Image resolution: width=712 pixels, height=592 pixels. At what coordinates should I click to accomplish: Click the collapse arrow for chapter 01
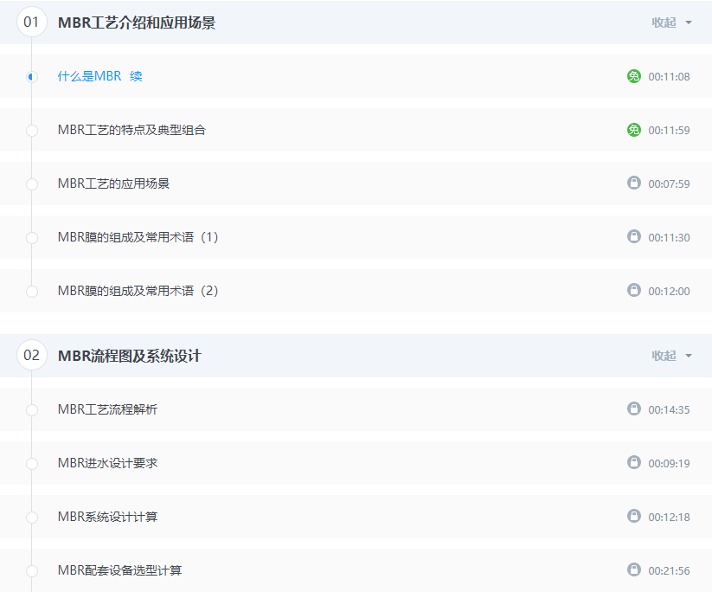[x=689, y=23]
